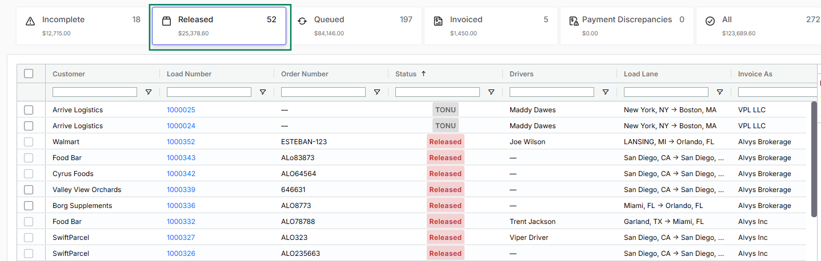Click the Queued refresh arrows icon
The height and width of the screenshot is (261, 821).
point(302,21)
